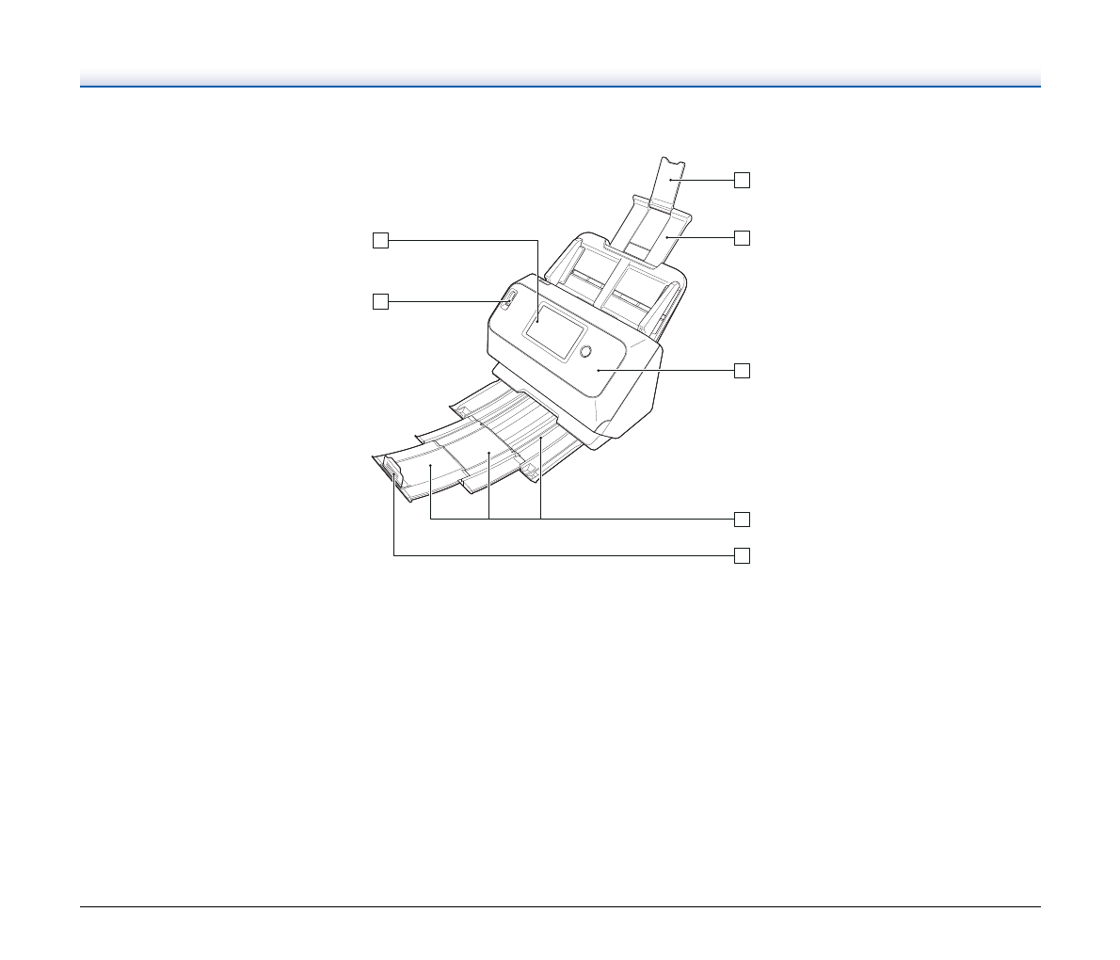Select the feed extension support at the top
Image resolution: width=1120 pixels, height=960 pixels.
[x=669, y=177]
